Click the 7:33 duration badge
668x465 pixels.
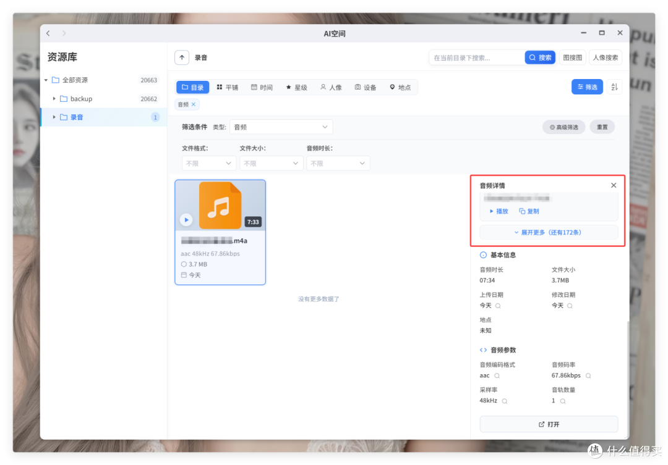click(x=253, y=222)
